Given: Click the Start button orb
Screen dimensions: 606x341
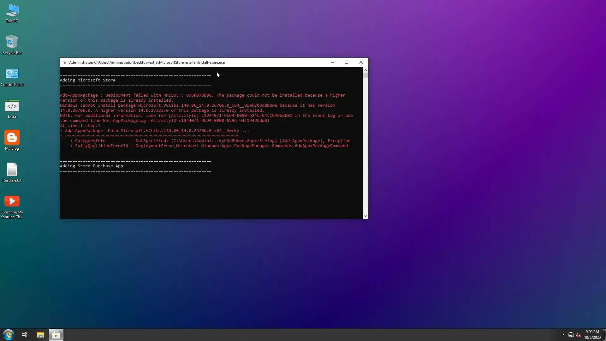Looking at the screenshot, I should (x=9, y=335).
